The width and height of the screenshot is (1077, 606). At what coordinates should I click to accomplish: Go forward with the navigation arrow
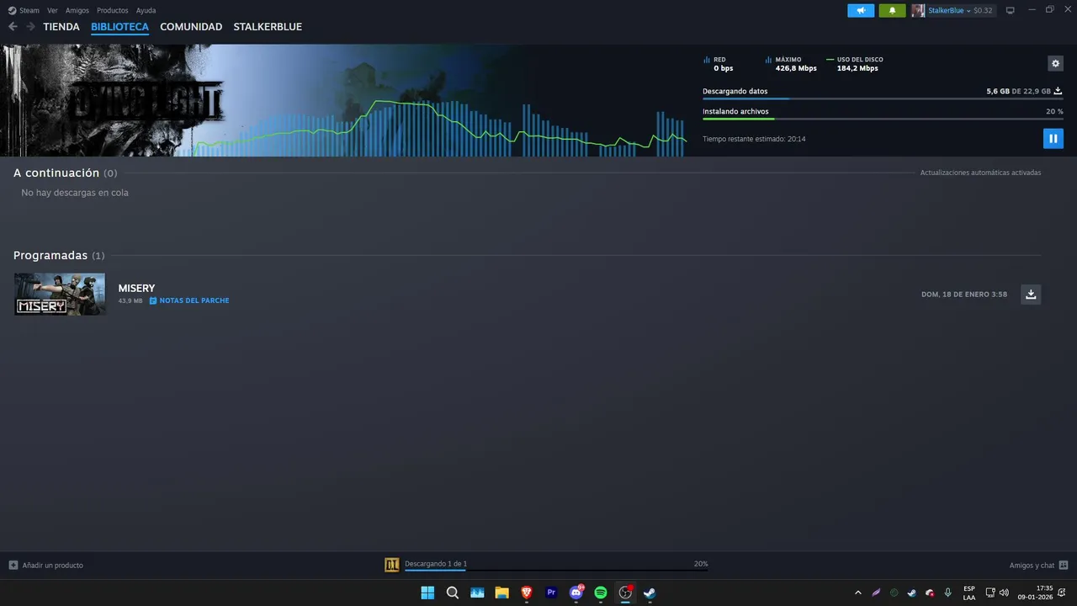30,27
